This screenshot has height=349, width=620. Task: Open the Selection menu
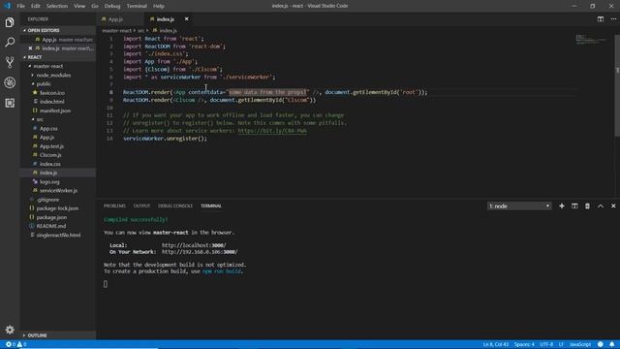tap(57, 6)
